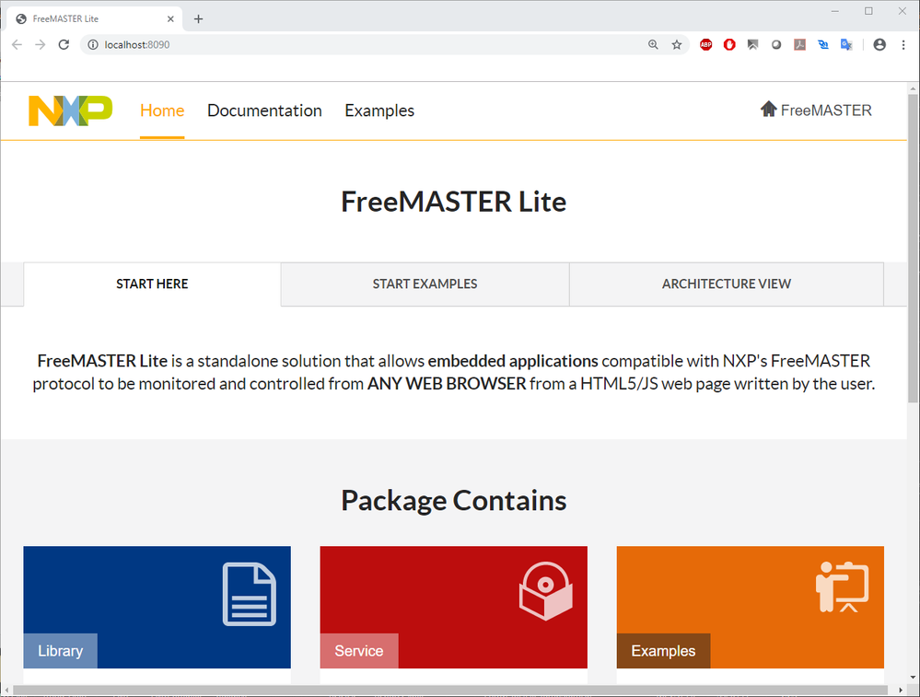920x697 pixels.
Task: Open the Home navigation item
Action: pyautogui.click(x=162, y=110)
